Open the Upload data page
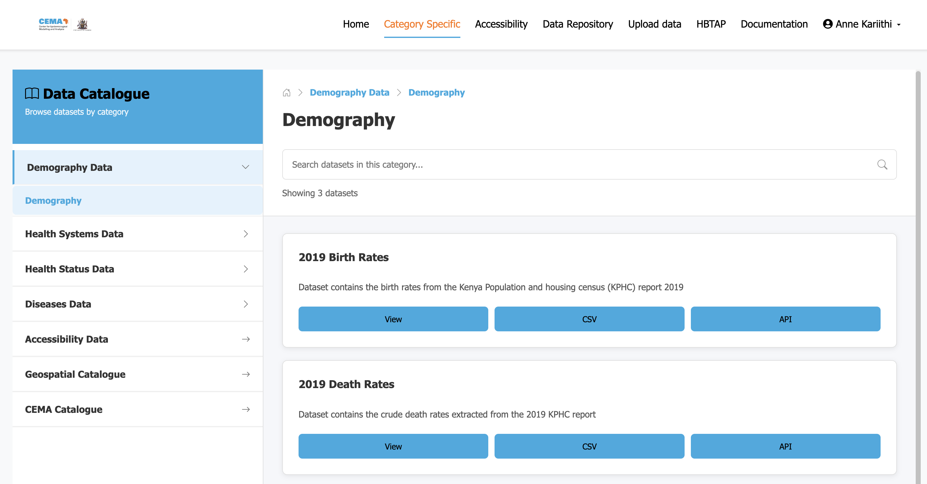The height and width of the screenshot is (484, 927). pos(654,24)
